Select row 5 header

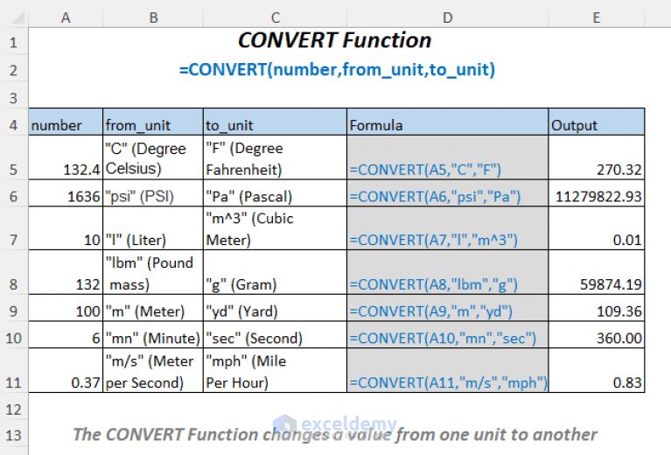(14, 157)
